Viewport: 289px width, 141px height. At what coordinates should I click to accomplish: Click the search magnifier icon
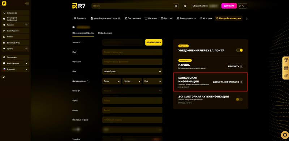coord(176,6)
